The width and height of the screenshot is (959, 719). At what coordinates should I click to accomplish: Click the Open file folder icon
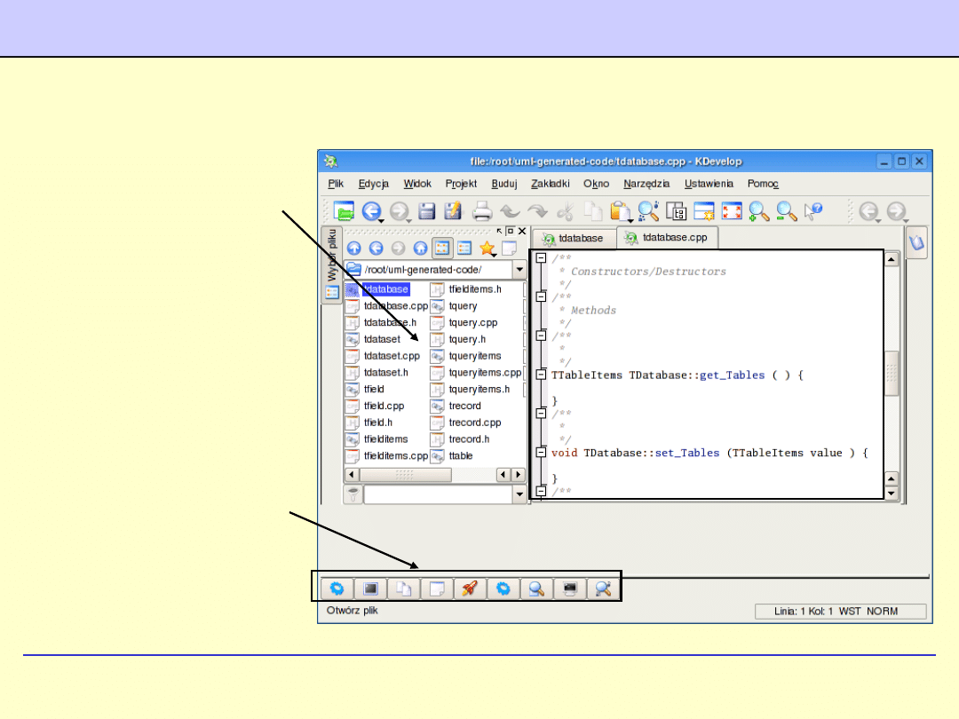345,211
